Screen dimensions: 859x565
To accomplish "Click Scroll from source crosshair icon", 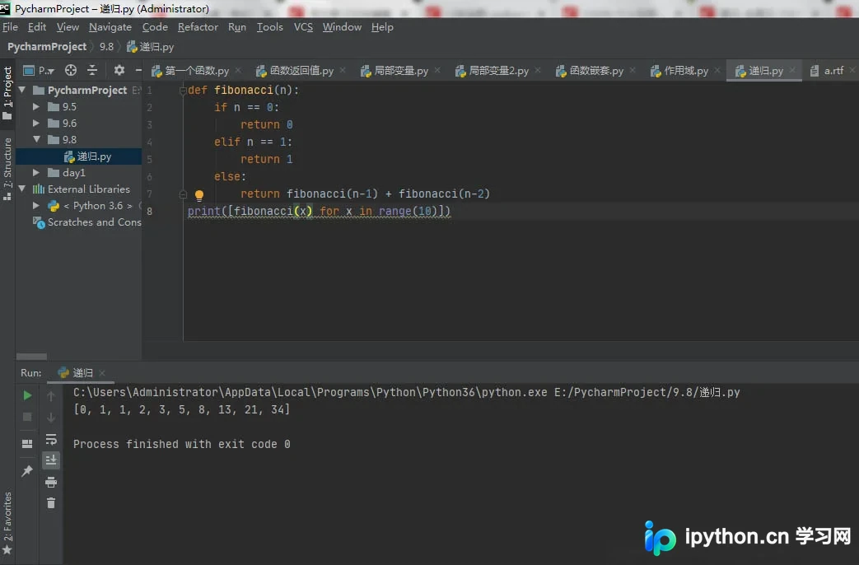I will 71,70.
